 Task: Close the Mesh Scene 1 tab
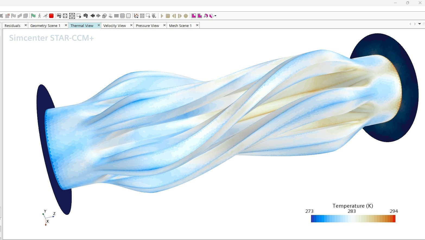[197, 25]
